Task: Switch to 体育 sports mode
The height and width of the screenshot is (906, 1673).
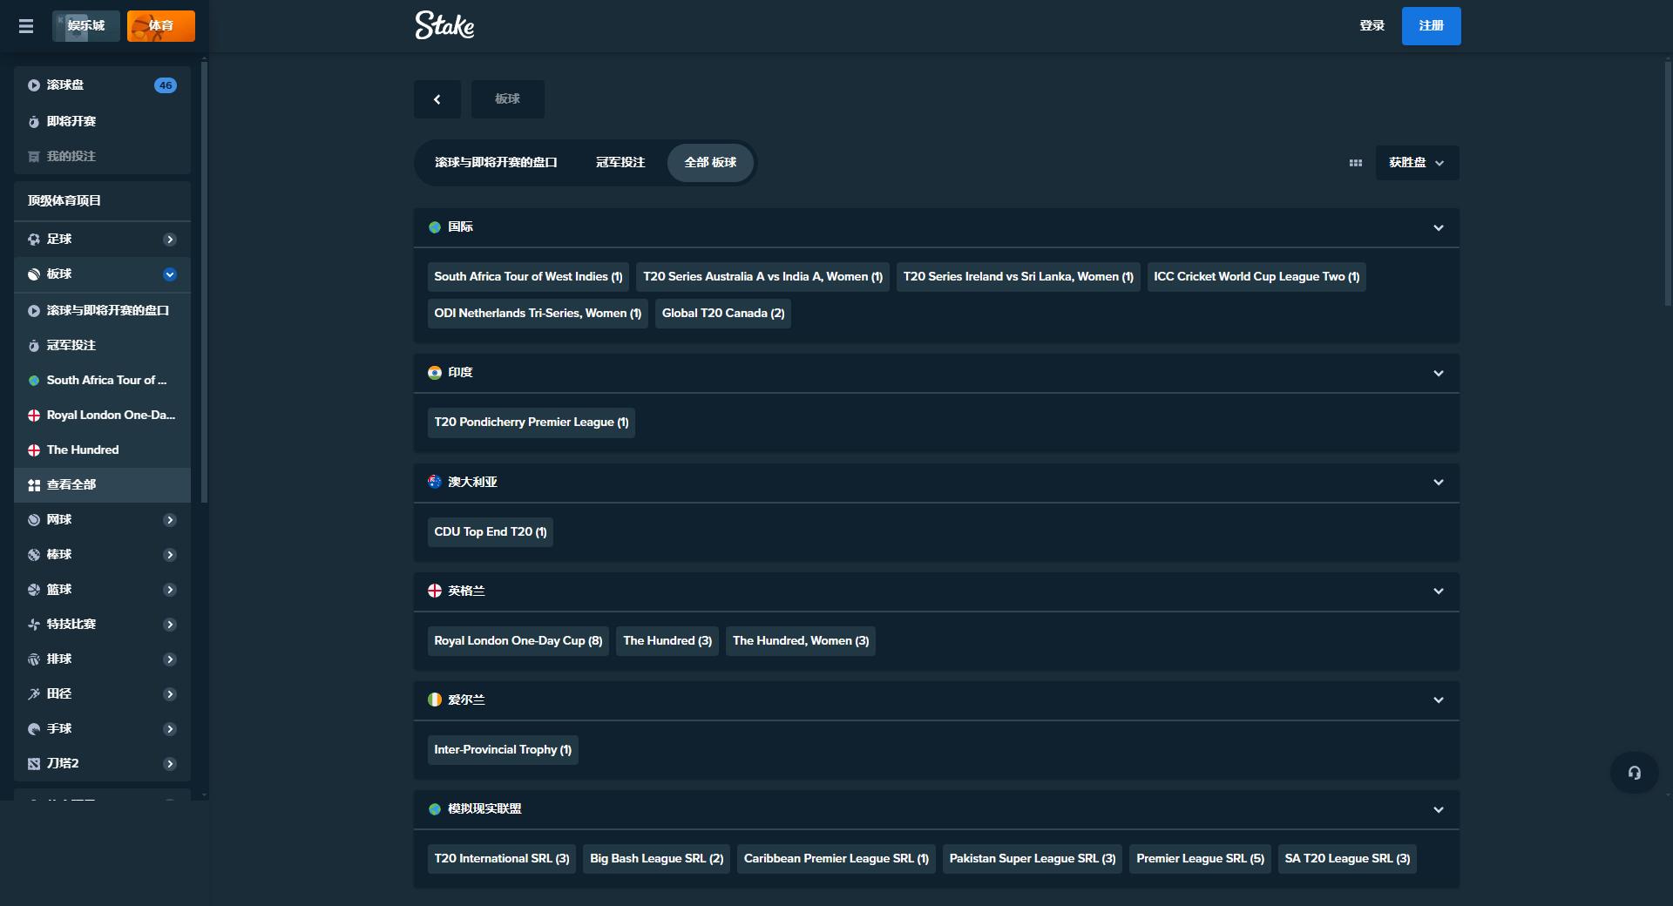Action: tap(161, 26)
